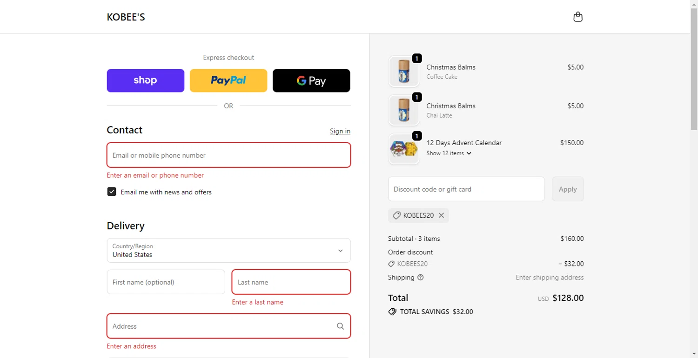Open the shopping bag cart icon
Screen dimensions: 698x358
pos(578,17)
